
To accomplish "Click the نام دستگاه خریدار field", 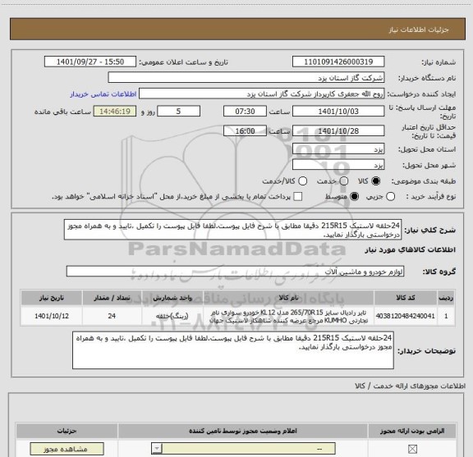I will coord(246,77).
